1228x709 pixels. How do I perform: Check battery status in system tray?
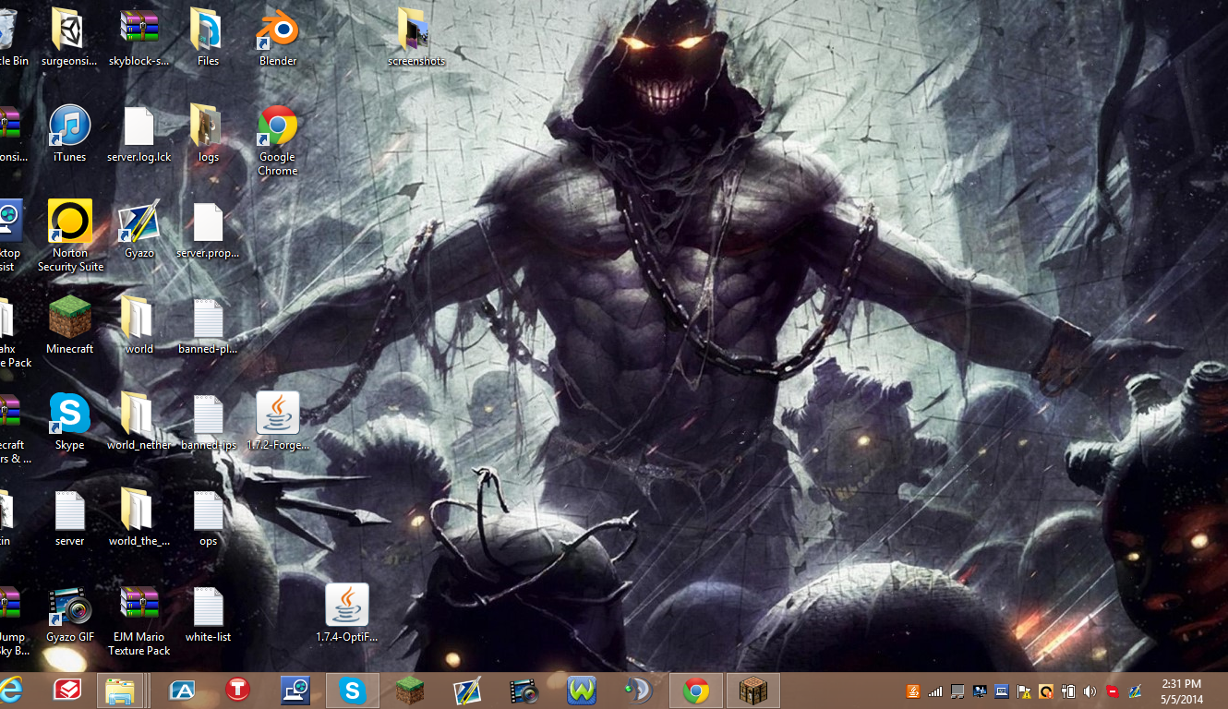coord(1068,691)
